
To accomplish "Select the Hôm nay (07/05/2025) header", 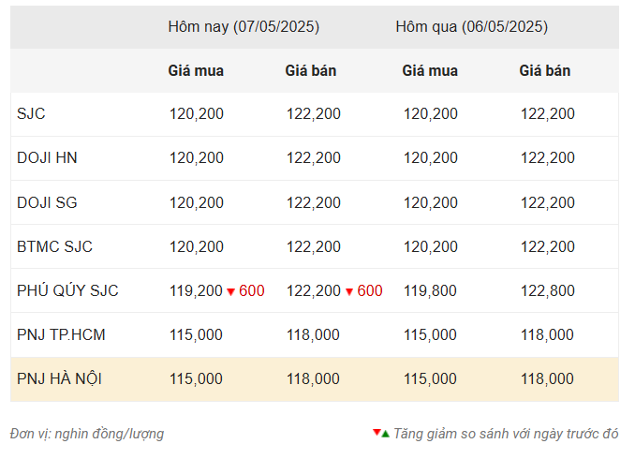I will [x=244, y=27].
